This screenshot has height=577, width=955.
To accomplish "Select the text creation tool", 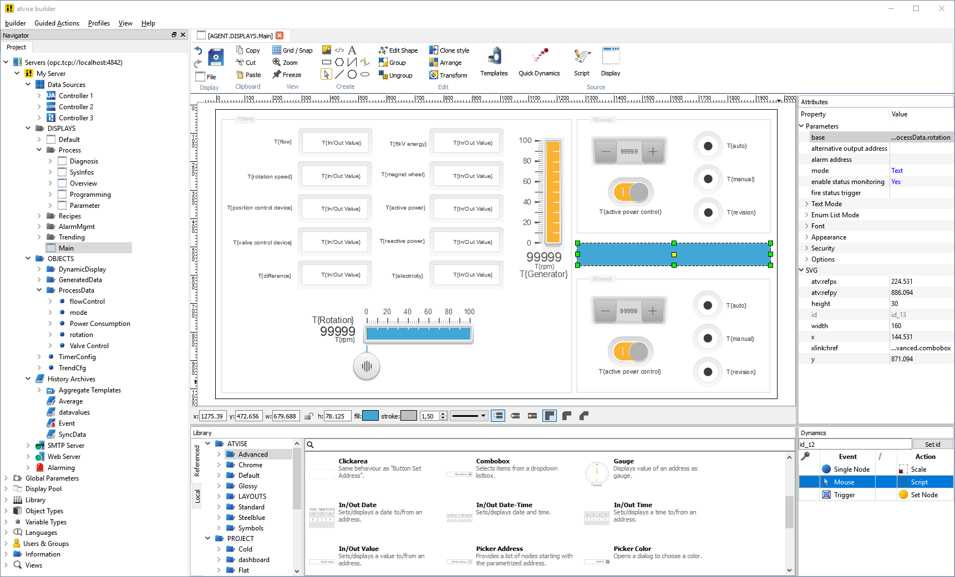I will (352, 50).
